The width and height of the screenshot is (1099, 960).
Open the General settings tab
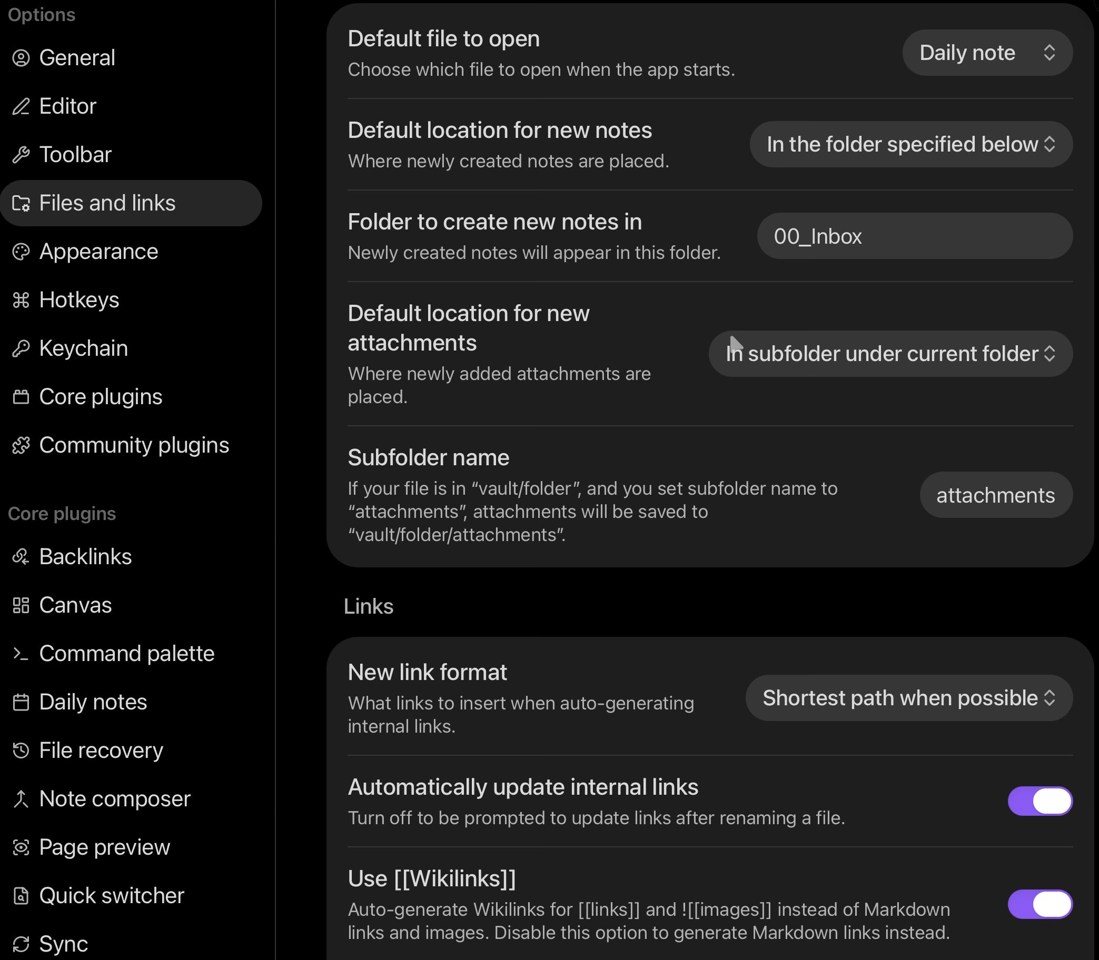click(x=77, y=58)
